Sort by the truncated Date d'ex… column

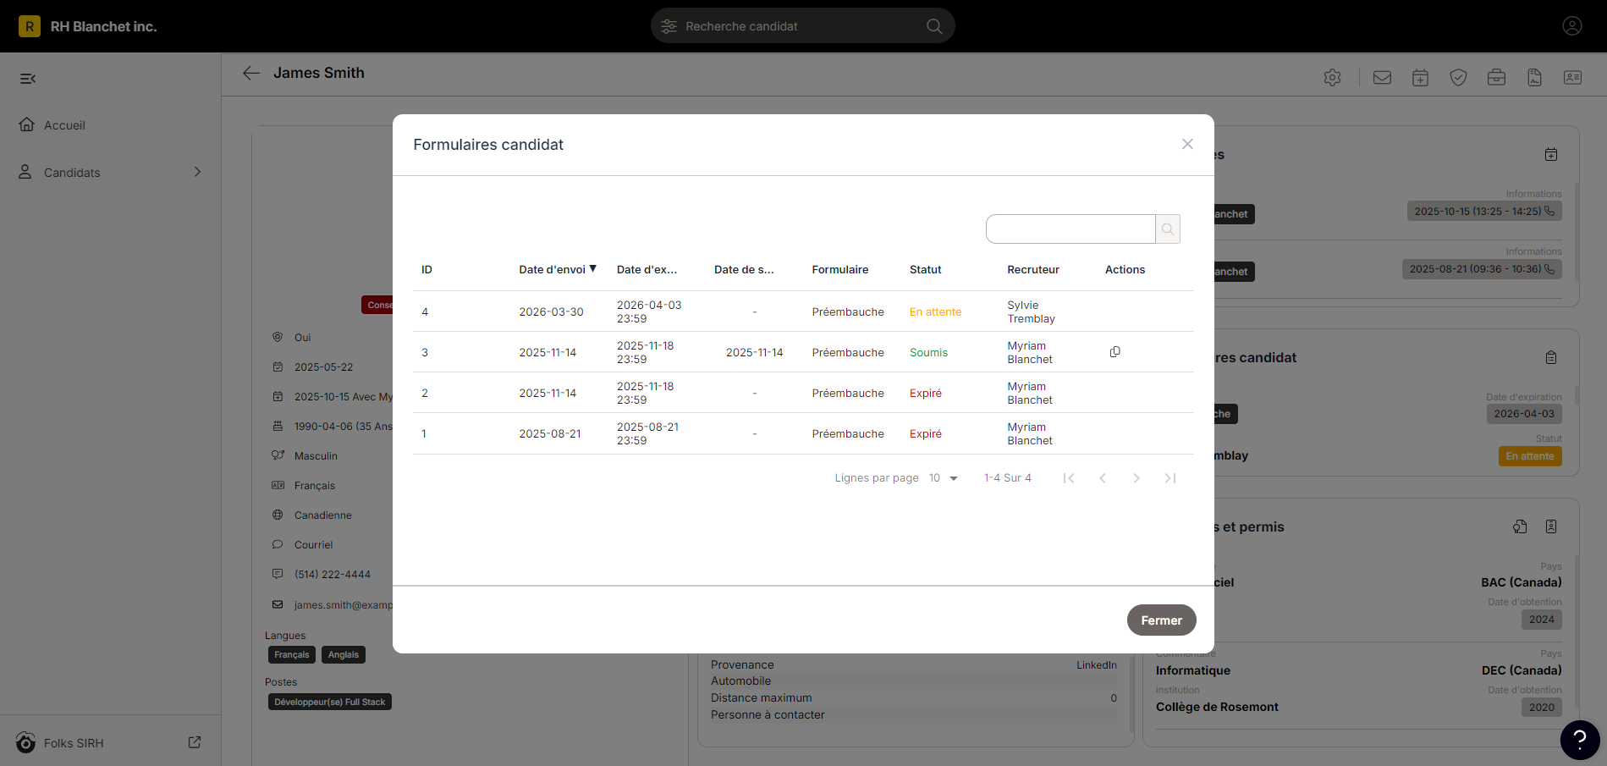pos(647,270)
